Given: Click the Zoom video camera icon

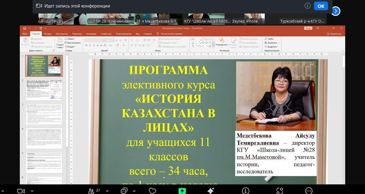Looking at the screenshot, I should 21,191.
